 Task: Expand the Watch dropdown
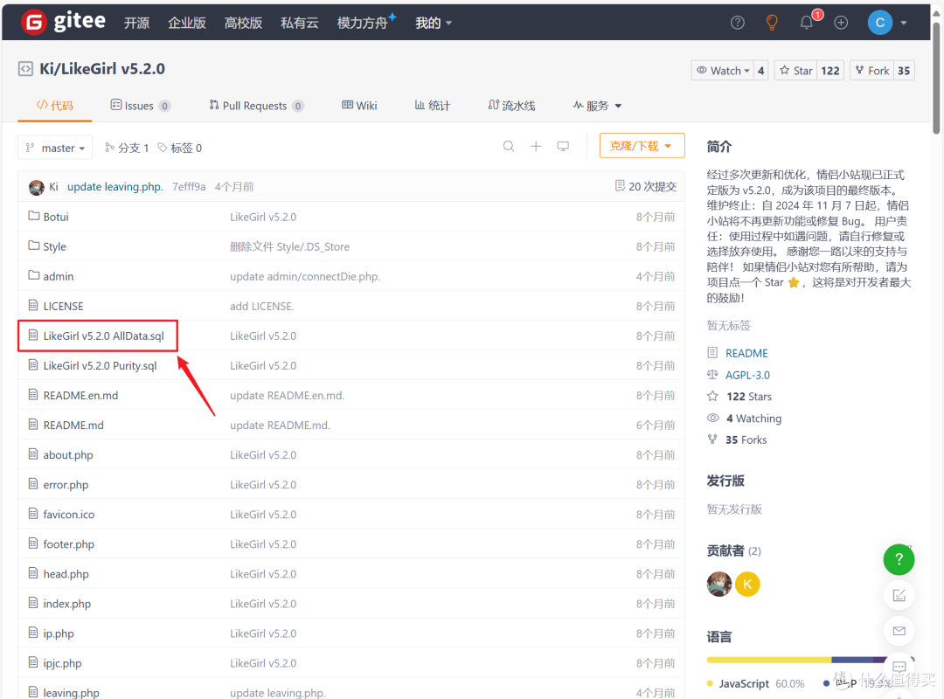[723, 71]
